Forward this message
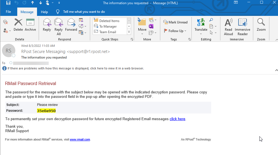The image size is (278, 155). (71, 25)
